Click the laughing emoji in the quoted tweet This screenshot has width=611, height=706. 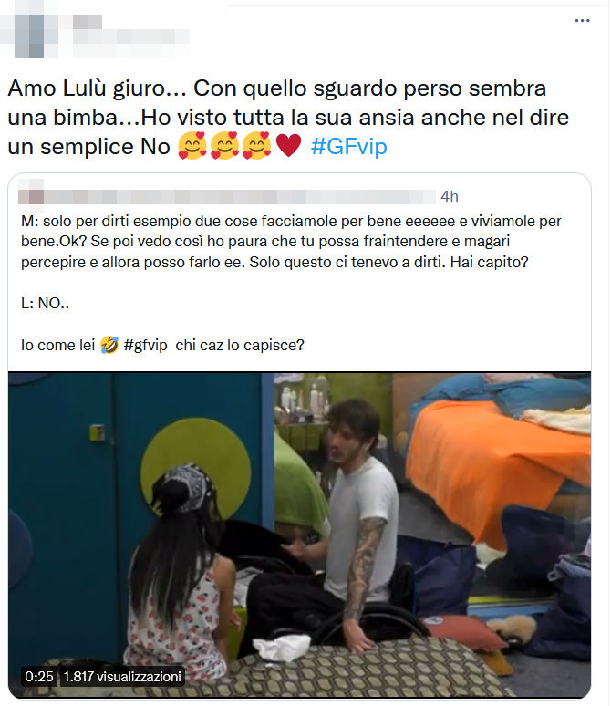(x=109, y=345)
